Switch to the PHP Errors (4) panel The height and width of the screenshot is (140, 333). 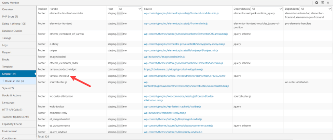pyautogui.click(x=10, y=16)
